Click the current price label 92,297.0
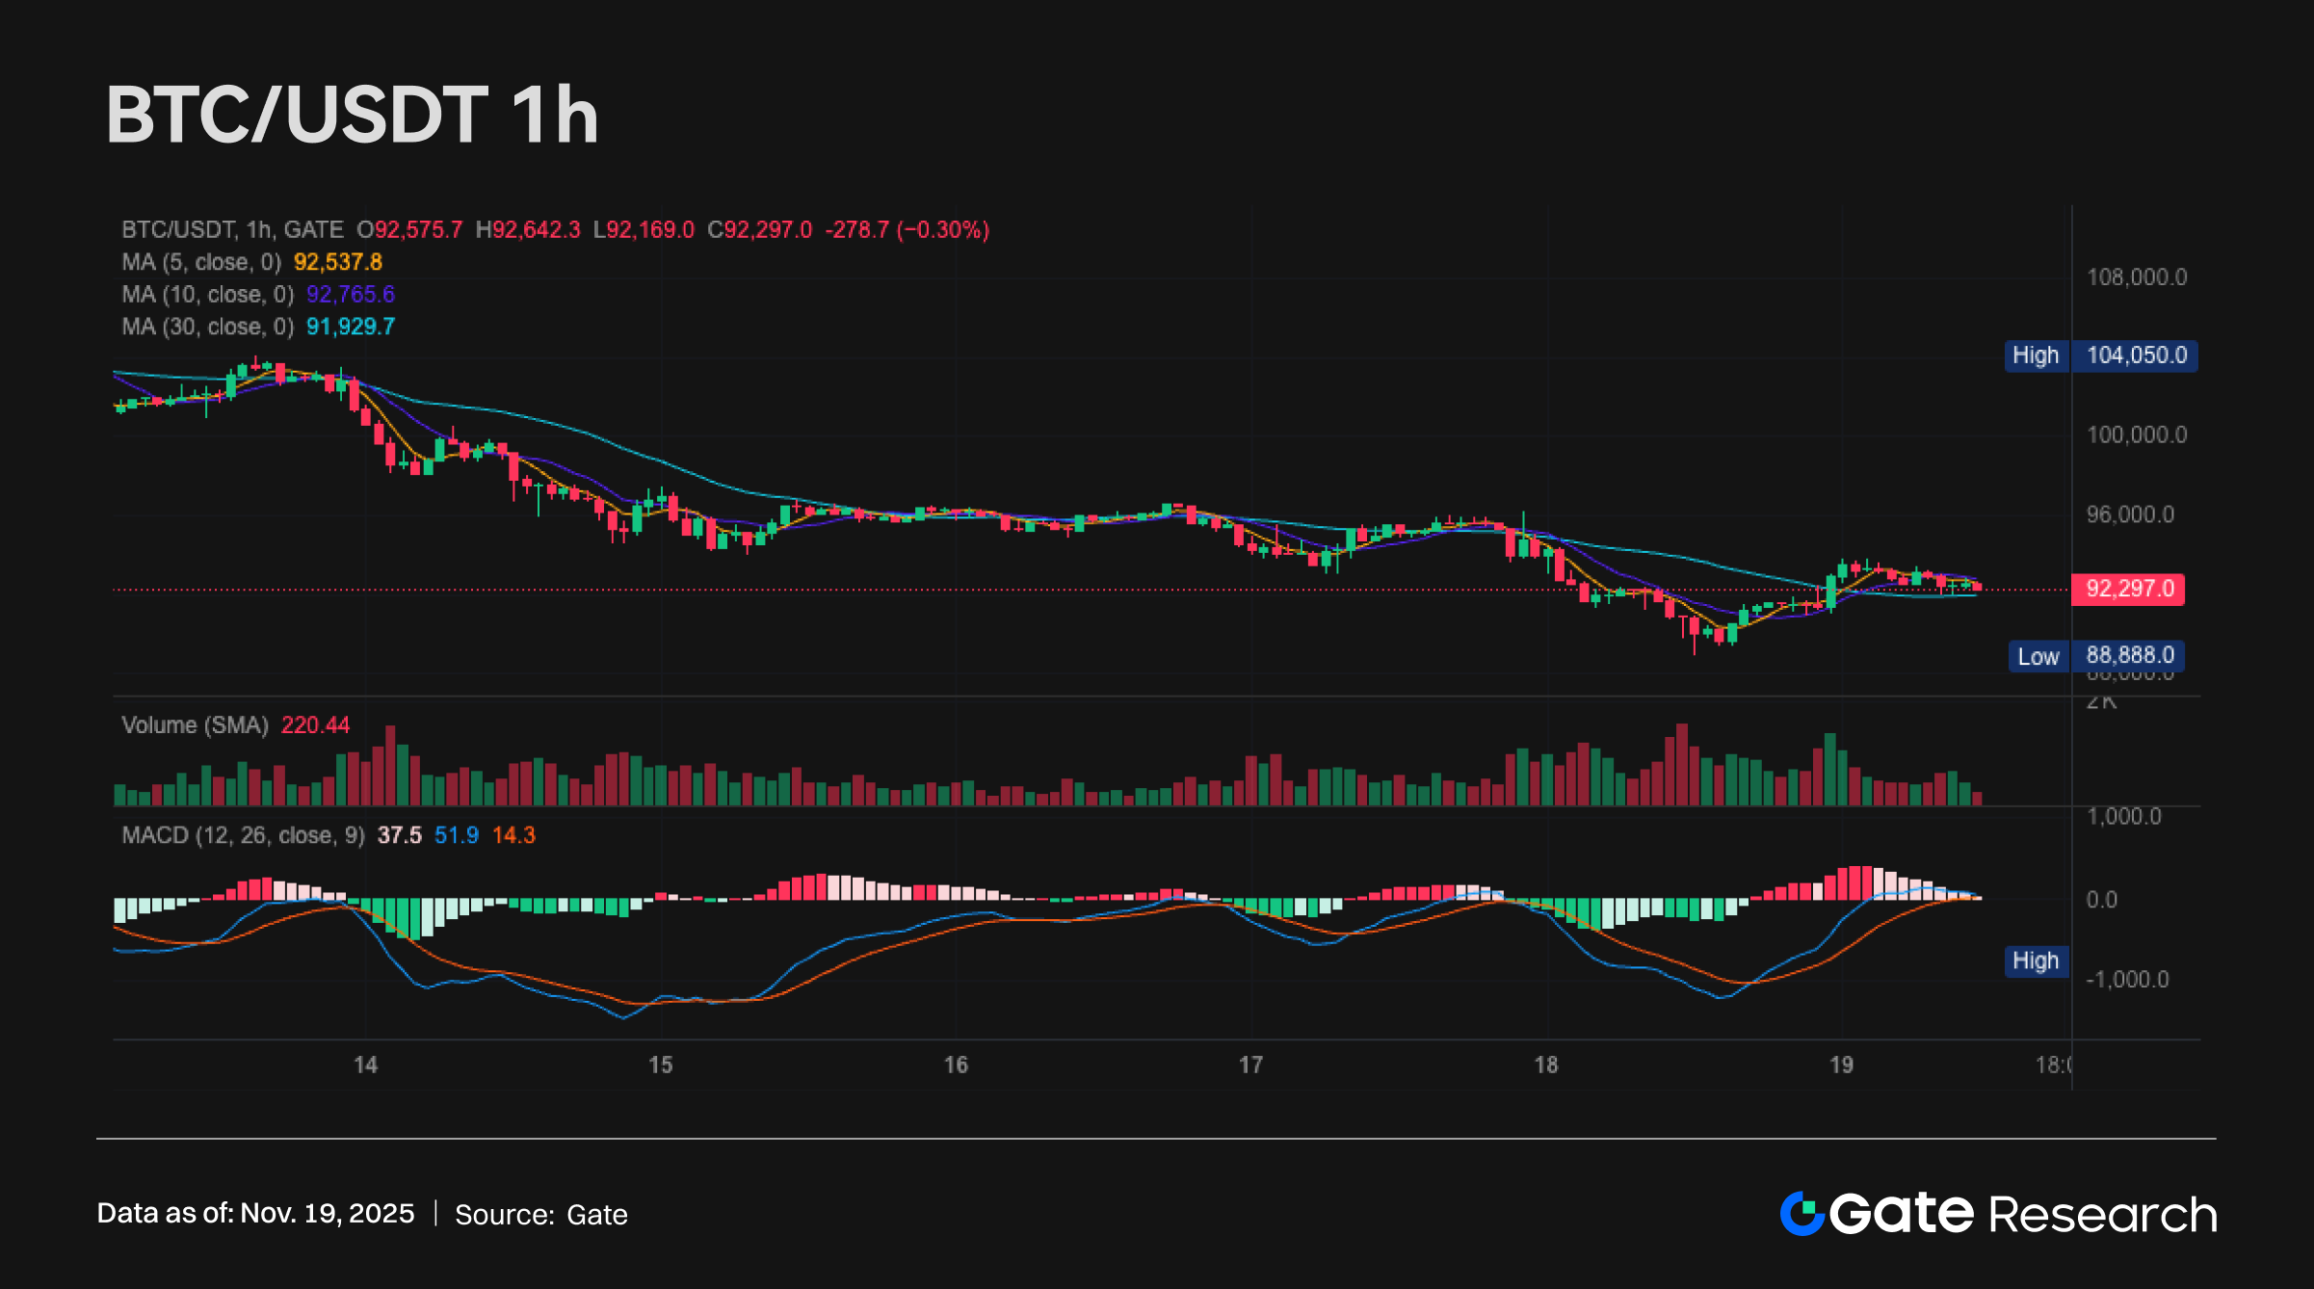Screen dimensions: 2314x1289 click(2128, 589)
